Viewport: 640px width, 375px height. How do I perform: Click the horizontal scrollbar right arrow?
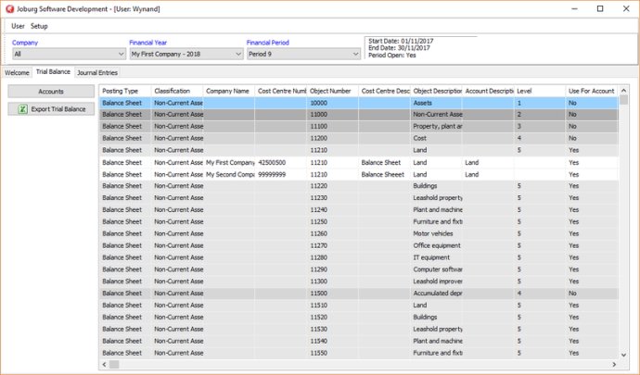point(614,364)
